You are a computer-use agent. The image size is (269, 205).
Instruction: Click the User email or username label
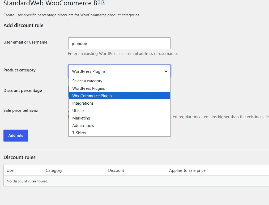[25, 42]
